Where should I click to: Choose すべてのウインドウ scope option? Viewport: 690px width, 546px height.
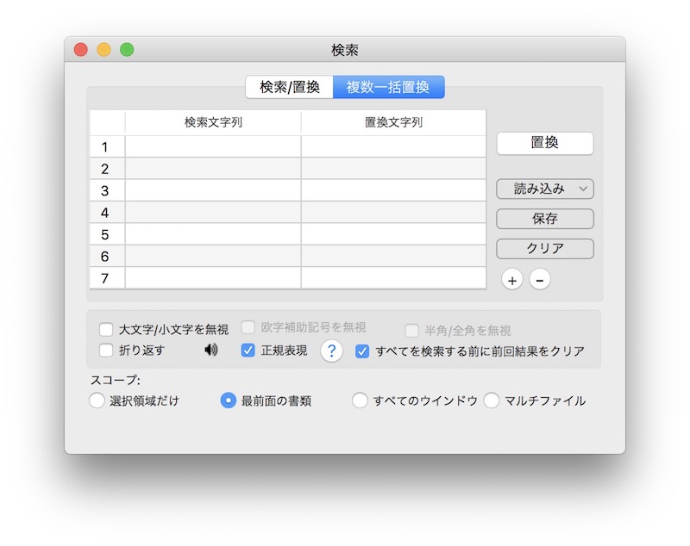point(360,400)
